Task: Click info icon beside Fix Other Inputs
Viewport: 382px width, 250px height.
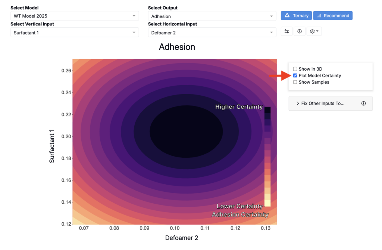Action: (x=363, y=104)
